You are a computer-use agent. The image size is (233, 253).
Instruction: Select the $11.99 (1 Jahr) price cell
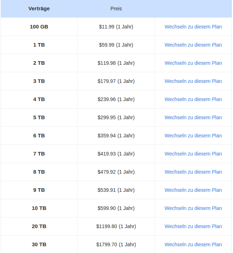[116, 27]
